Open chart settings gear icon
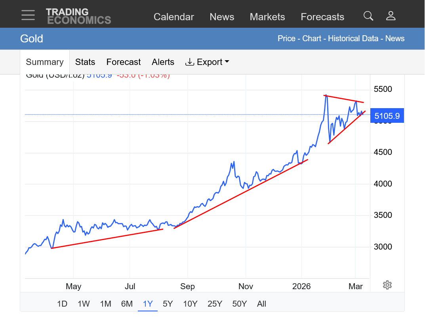The width and height of the screenshot is (425, 328). point(387,285)
